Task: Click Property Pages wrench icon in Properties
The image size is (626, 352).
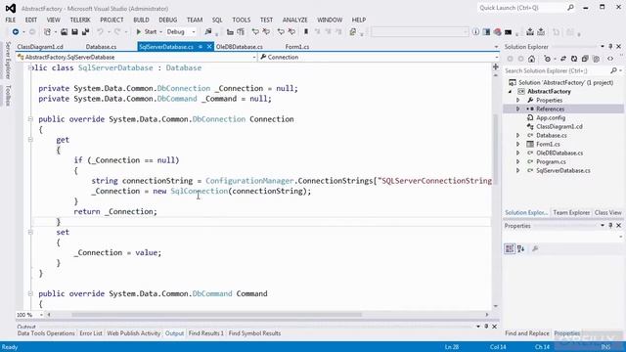Action: (x=535, y=249)
